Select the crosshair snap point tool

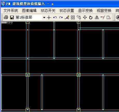[49, 17]
